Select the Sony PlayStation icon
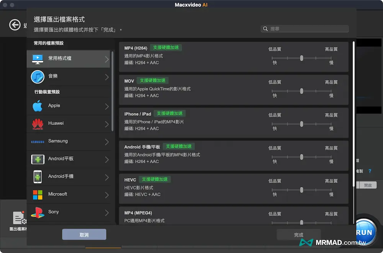383x253 pixels. click(x=38, y=212)
